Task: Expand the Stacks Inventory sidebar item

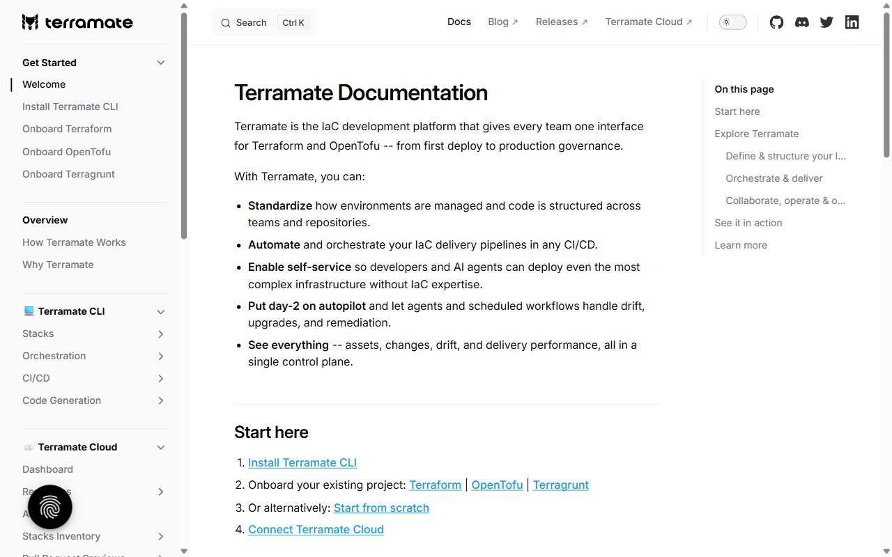Action: pyautogui.click(x=161, y=537)
